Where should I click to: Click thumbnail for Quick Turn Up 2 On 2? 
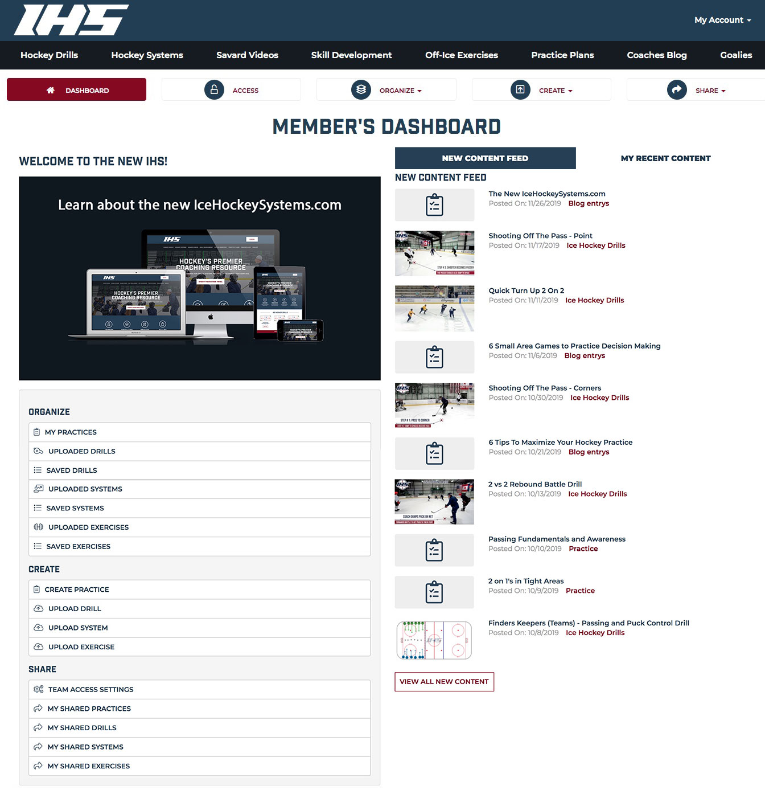click(x=434, y=309)
